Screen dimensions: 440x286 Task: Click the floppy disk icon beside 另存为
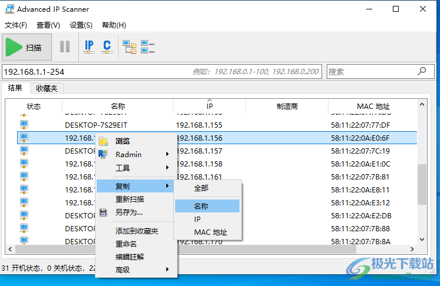pos(103,212)
